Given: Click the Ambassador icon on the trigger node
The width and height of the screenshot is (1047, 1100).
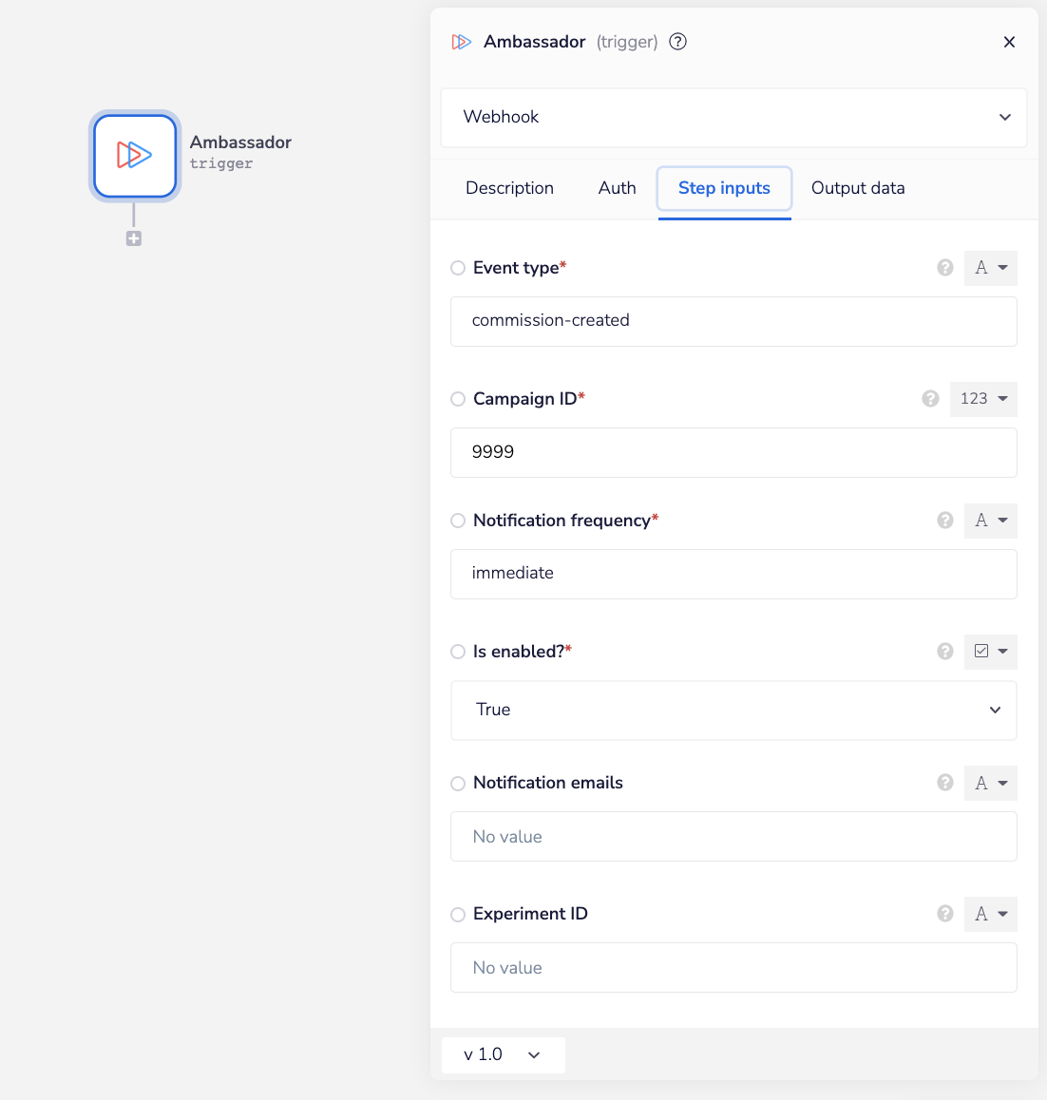Looking at the screenshot, I should point(134,155).
